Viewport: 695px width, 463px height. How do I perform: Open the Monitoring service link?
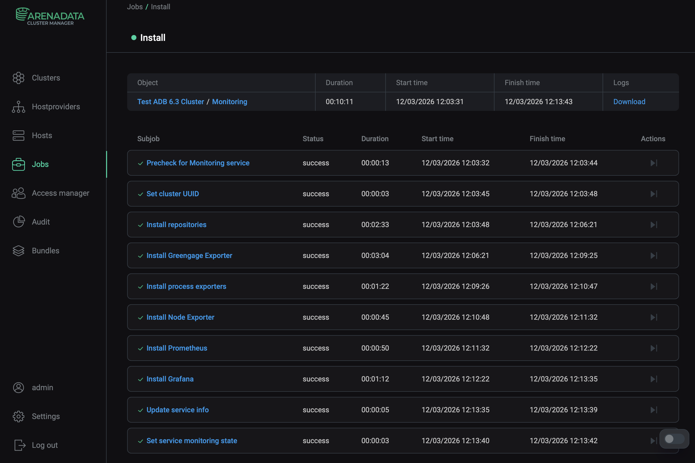click(x=230, y=102)
